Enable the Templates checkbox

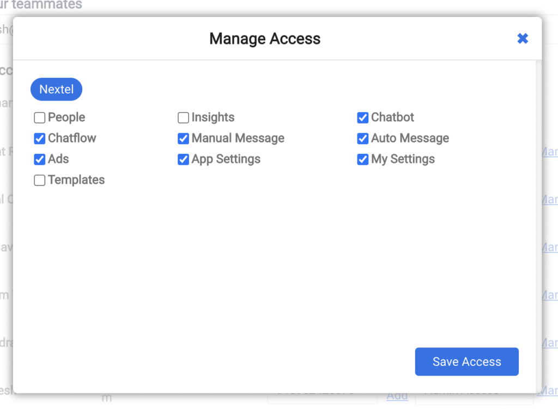pos(39,180)
